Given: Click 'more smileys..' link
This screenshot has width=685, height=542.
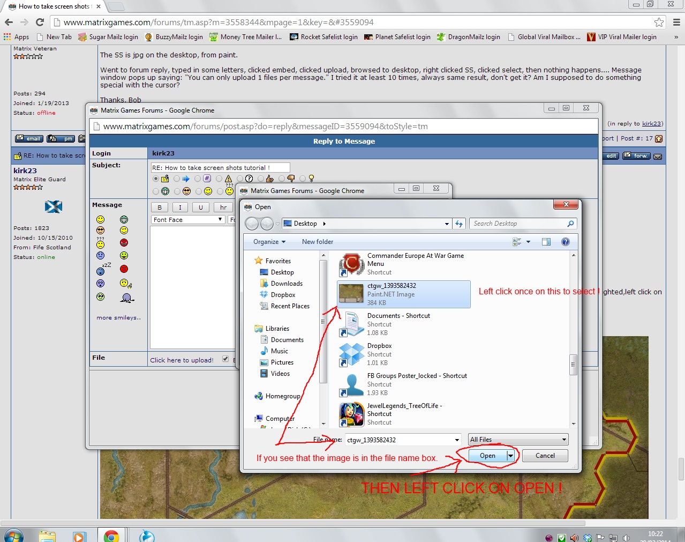Looking at the screenshot, I should click(118, 317).
